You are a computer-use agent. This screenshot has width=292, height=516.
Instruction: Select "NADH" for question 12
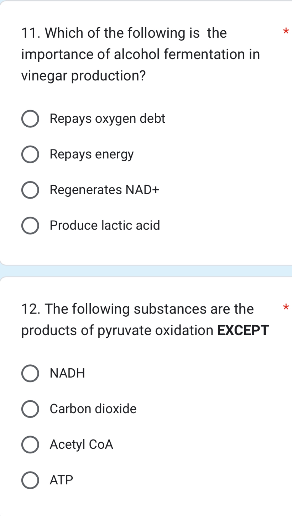[30, 373]
